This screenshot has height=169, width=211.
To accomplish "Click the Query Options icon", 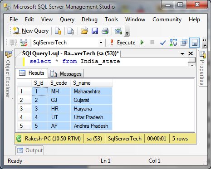I will pos(184,43).
